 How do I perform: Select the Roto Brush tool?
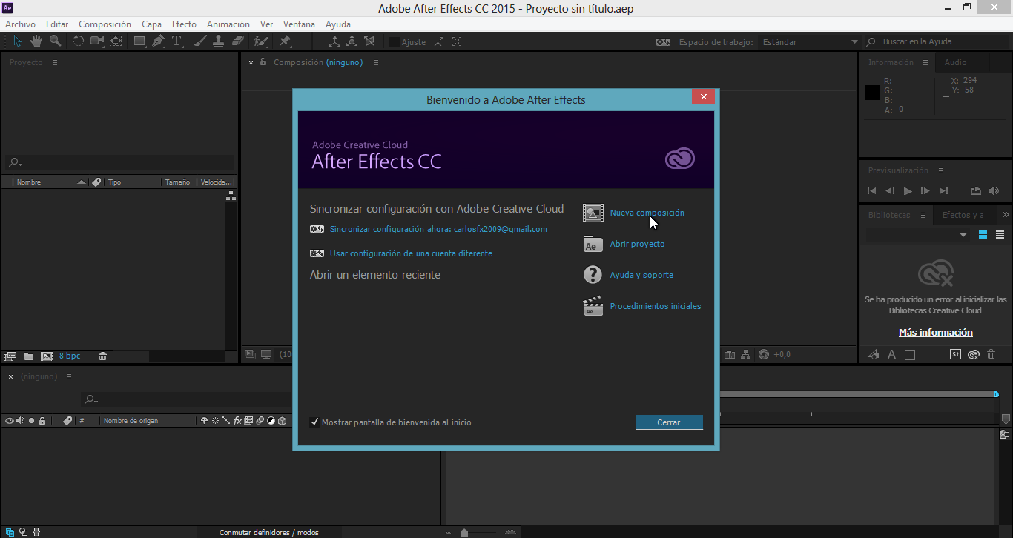coord(261,41)
